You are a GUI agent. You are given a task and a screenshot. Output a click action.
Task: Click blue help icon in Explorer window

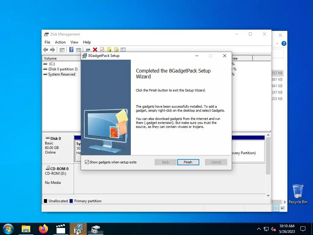point(284,43)
